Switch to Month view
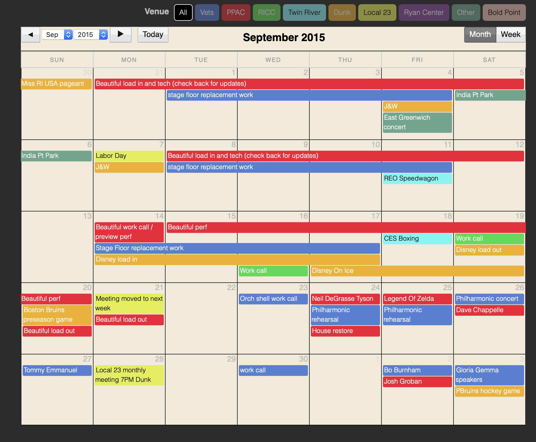Screen dimensions: 536x442 (480, 35)
